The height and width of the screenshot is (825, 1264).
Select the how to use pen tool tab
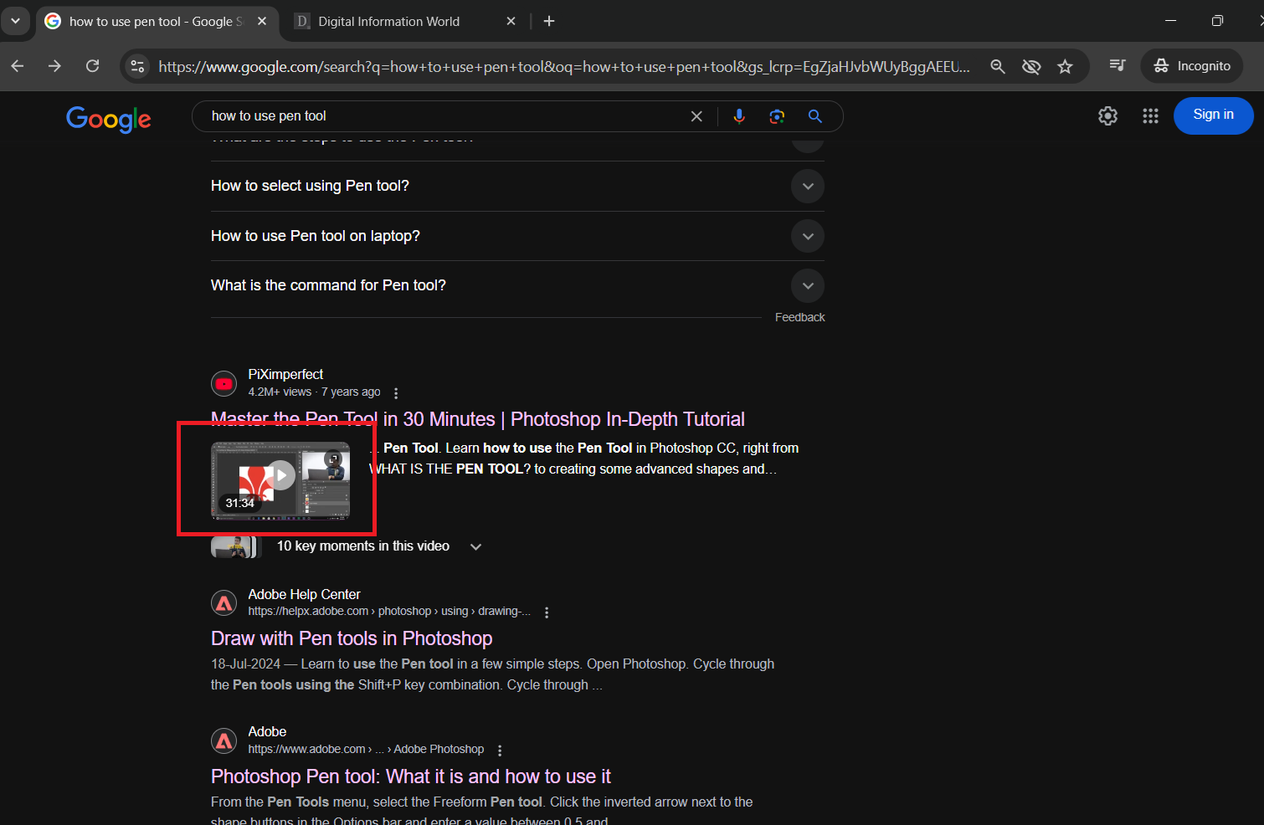click(x=156, y=21)
